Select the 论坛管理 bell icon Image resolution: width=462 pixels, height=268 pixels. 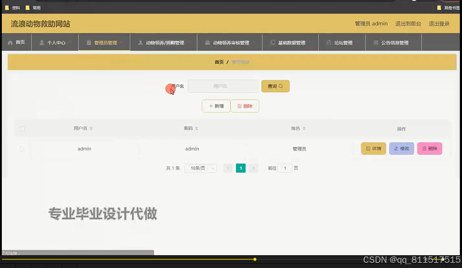pyautogui.click(x=329, y=43)
